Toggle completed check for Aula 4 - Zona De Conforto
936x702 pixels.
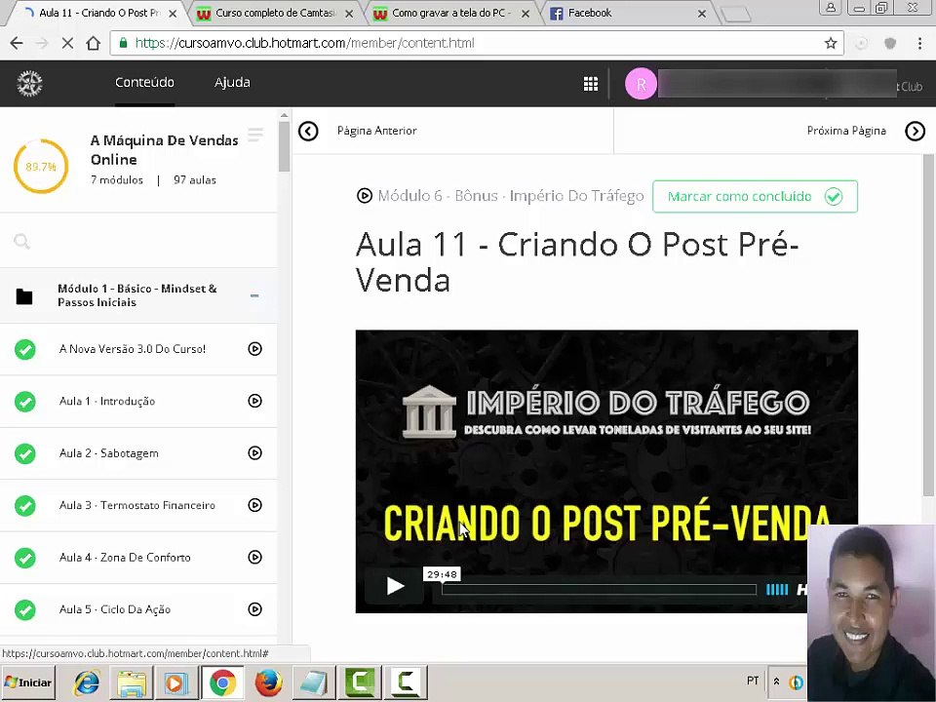[25, 558]
